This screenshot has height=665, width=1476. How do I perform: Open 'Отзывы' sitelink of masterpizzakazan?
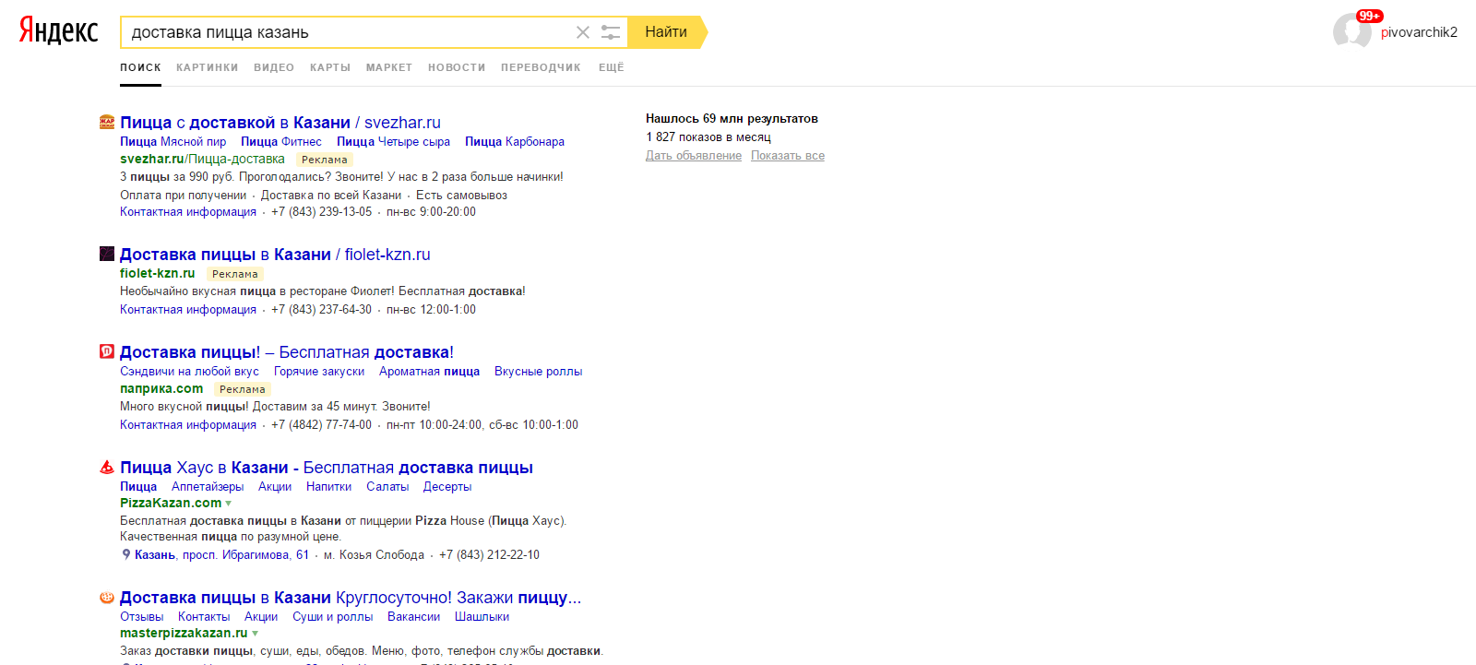(x=141, y=616)
